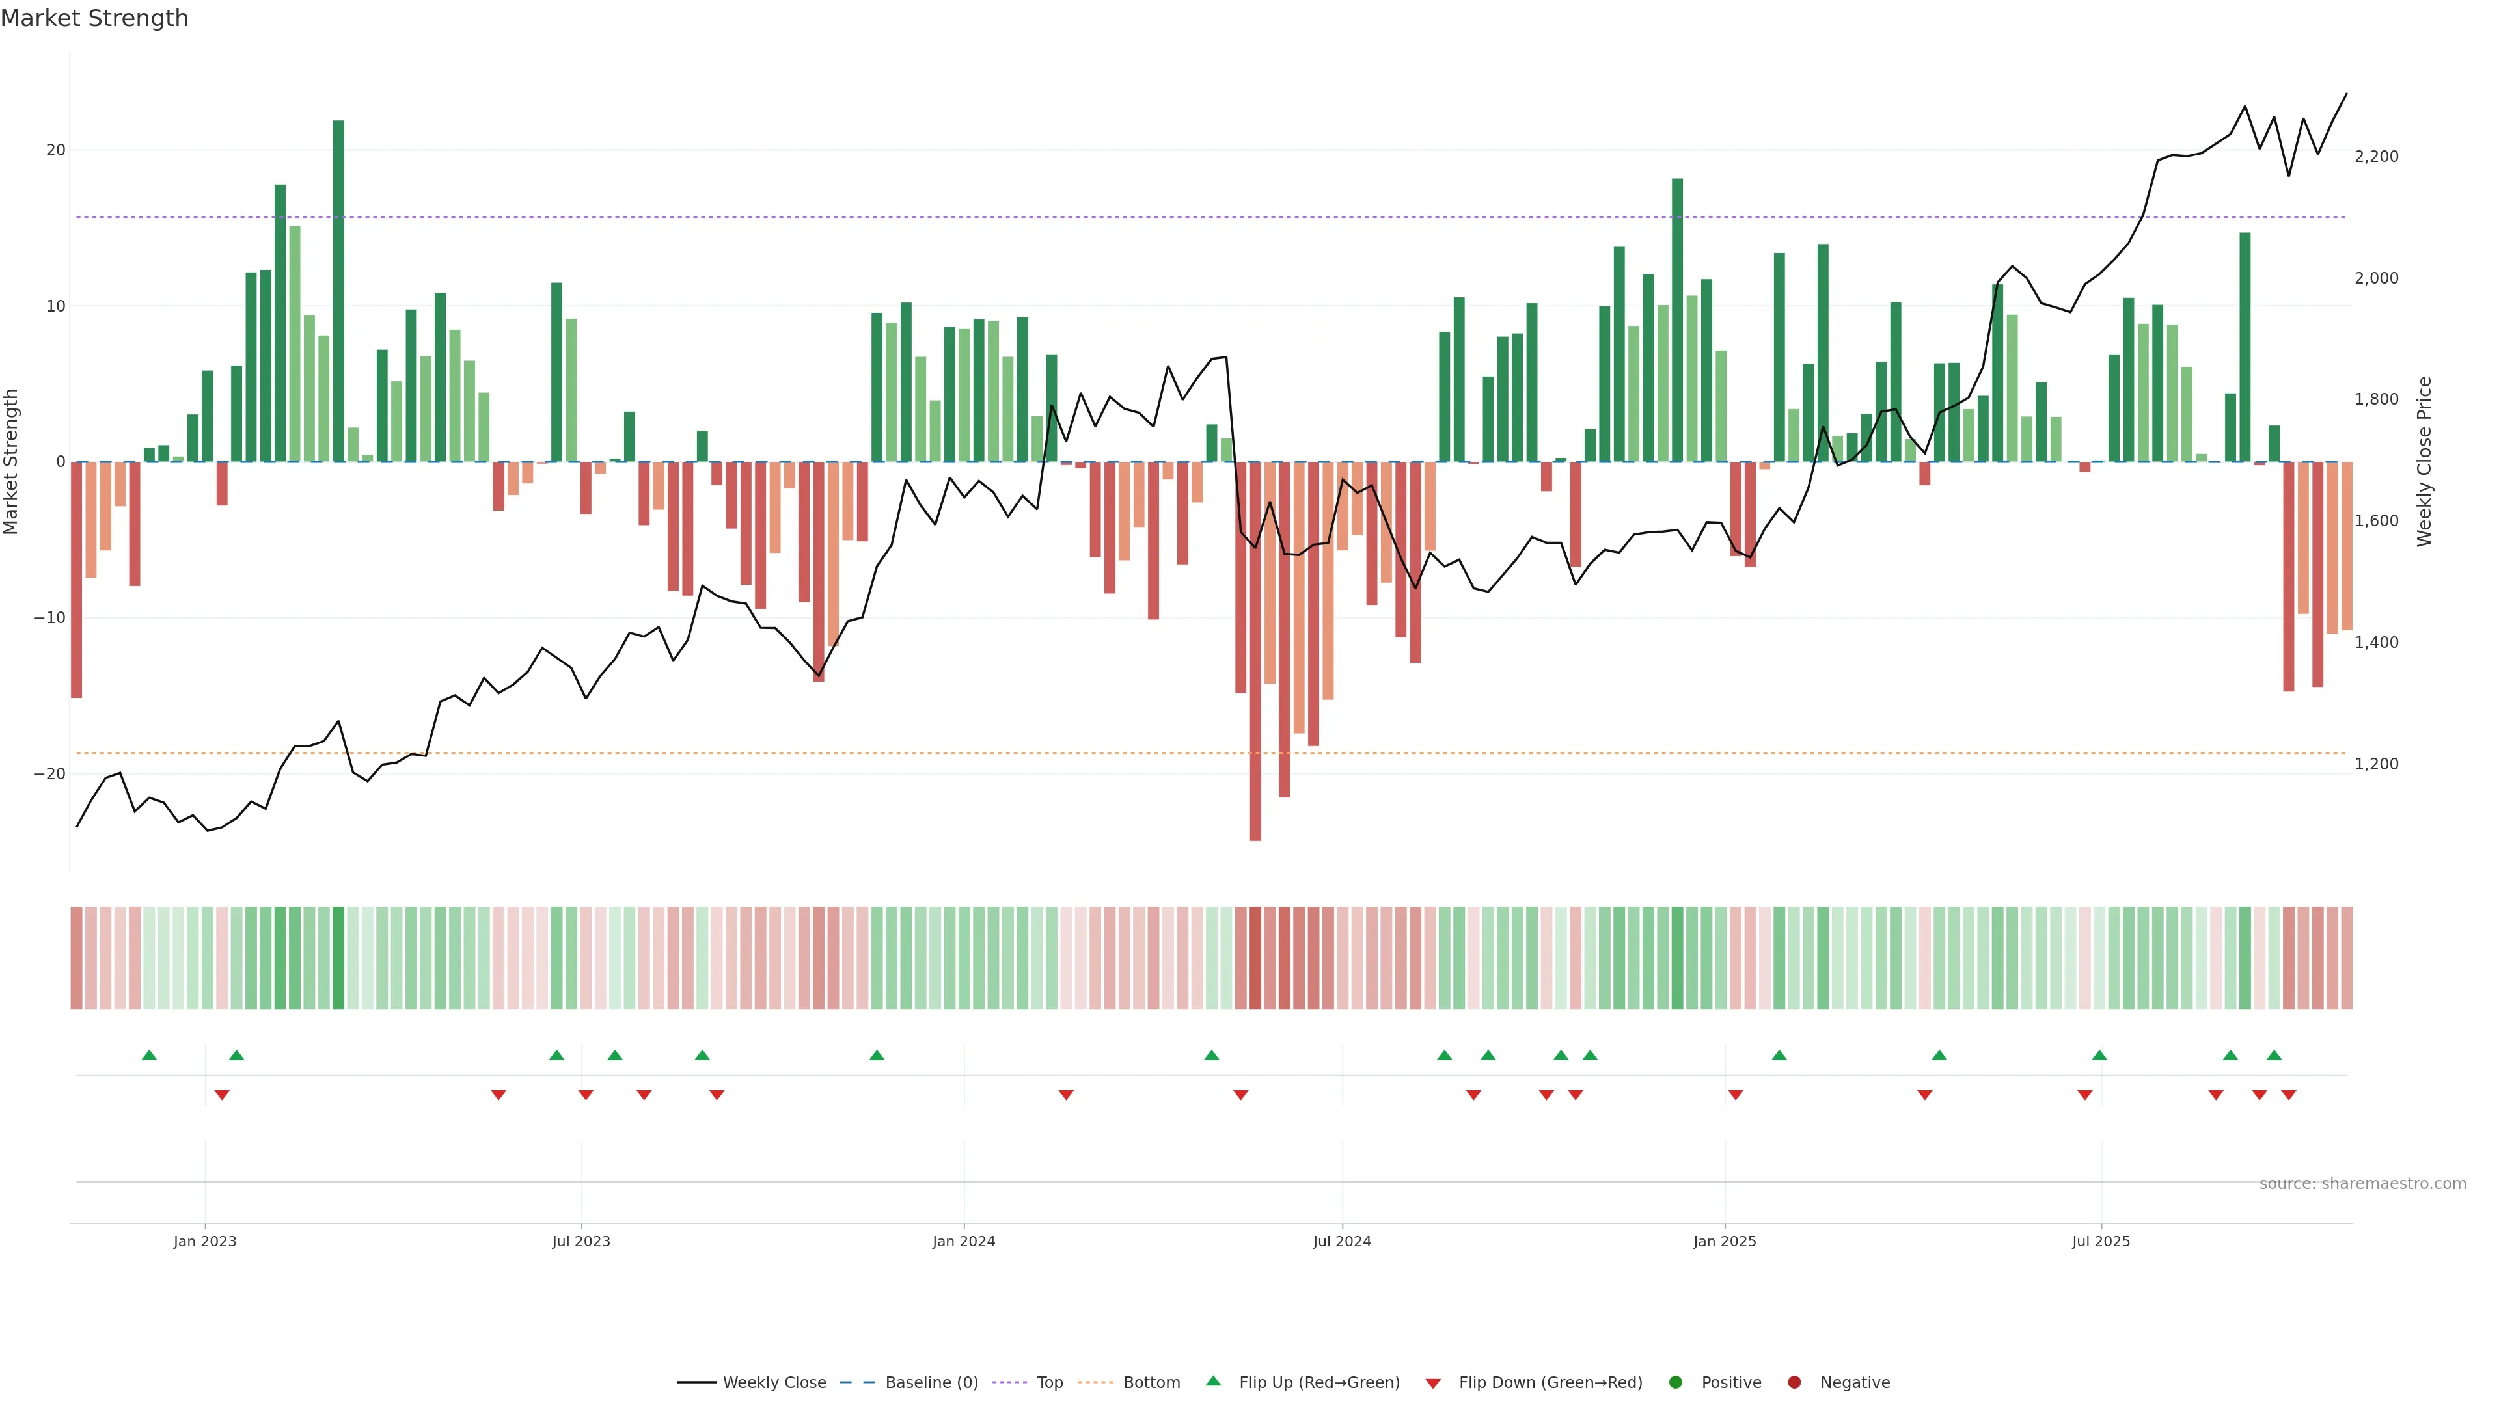The image size is (2499, 1405).
Task: Click the Jul 2025 x-axis label
Action: coord(2100,1241)
